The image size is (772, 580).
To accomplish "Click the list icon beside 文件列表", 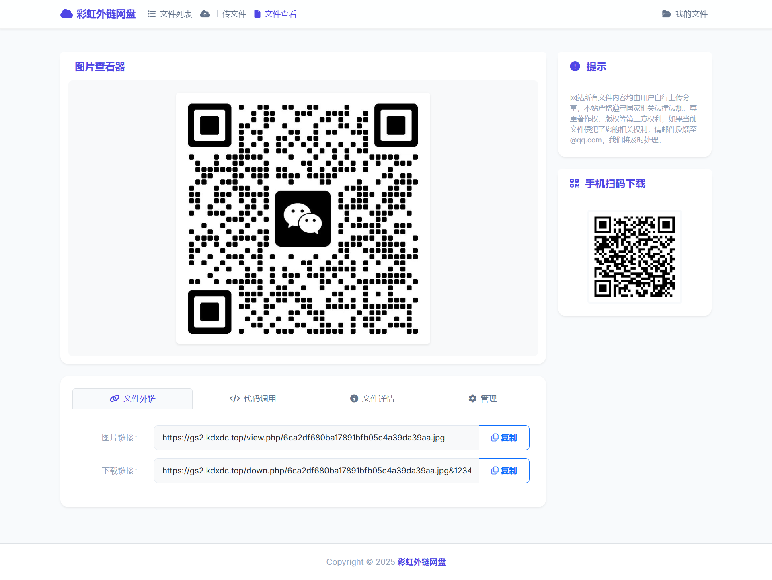I will click(151, 14).
